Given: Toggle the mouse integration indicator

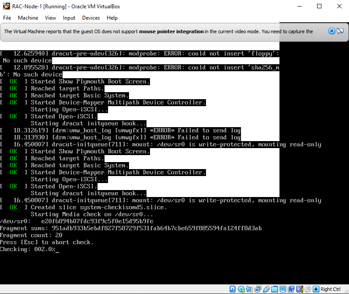Looking at the screenshot, I should pos(307,289).
